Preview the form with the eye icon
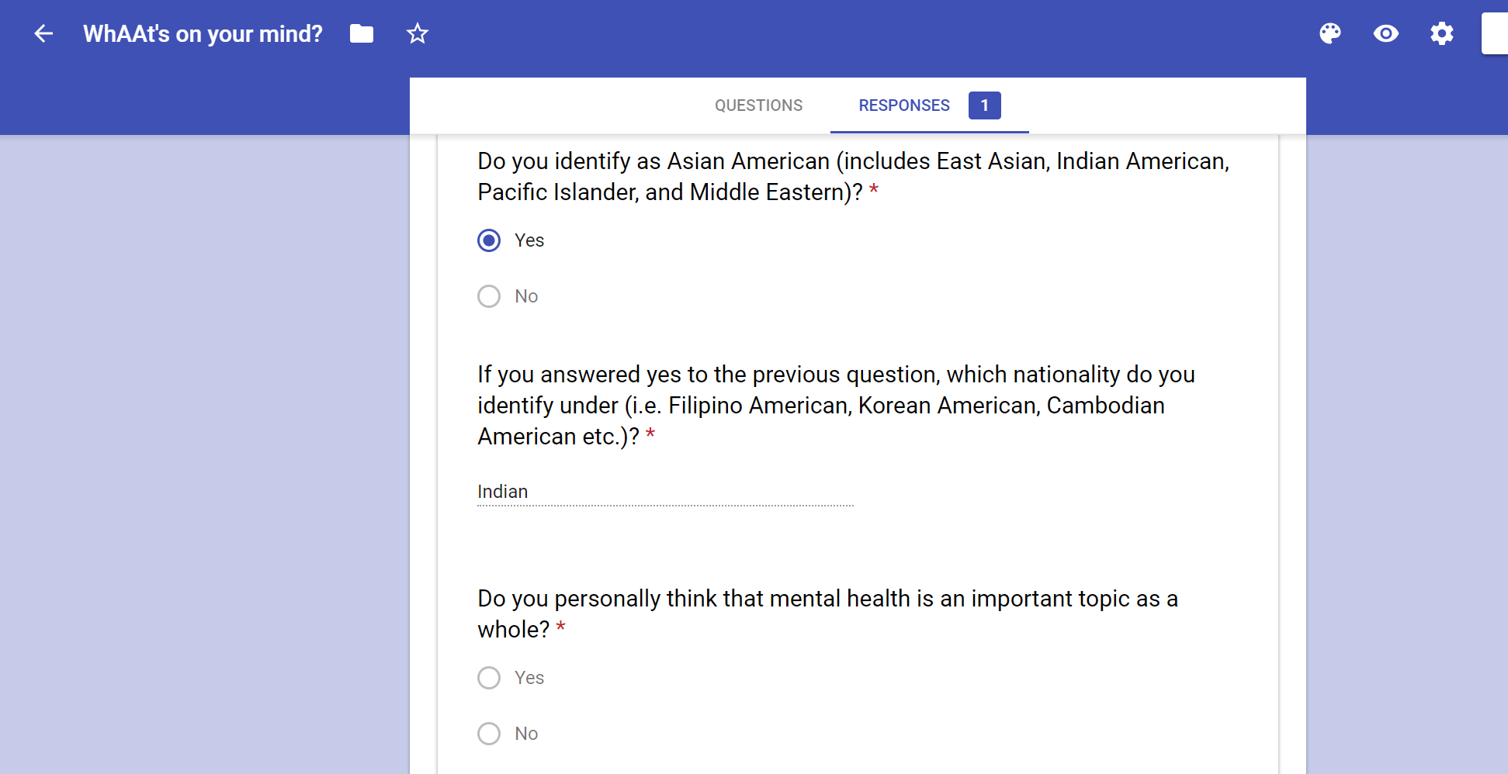This screenshot has height=774, width=1508. tap(1386, 33)
